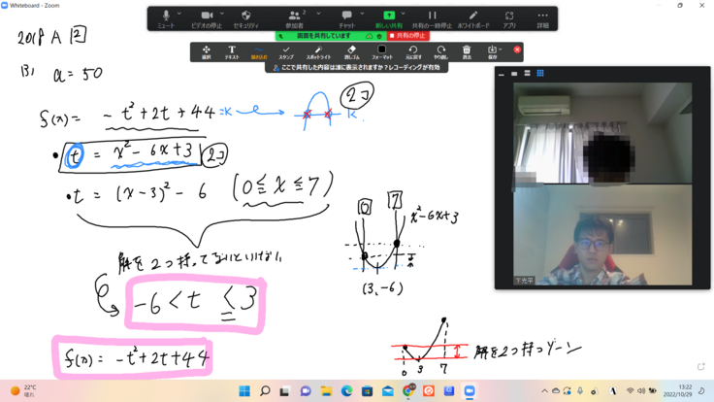The image size is (714, 402).
Task: Choose the Eraser annotation tool
Action: pyautogui.click(x=351, y=51)
